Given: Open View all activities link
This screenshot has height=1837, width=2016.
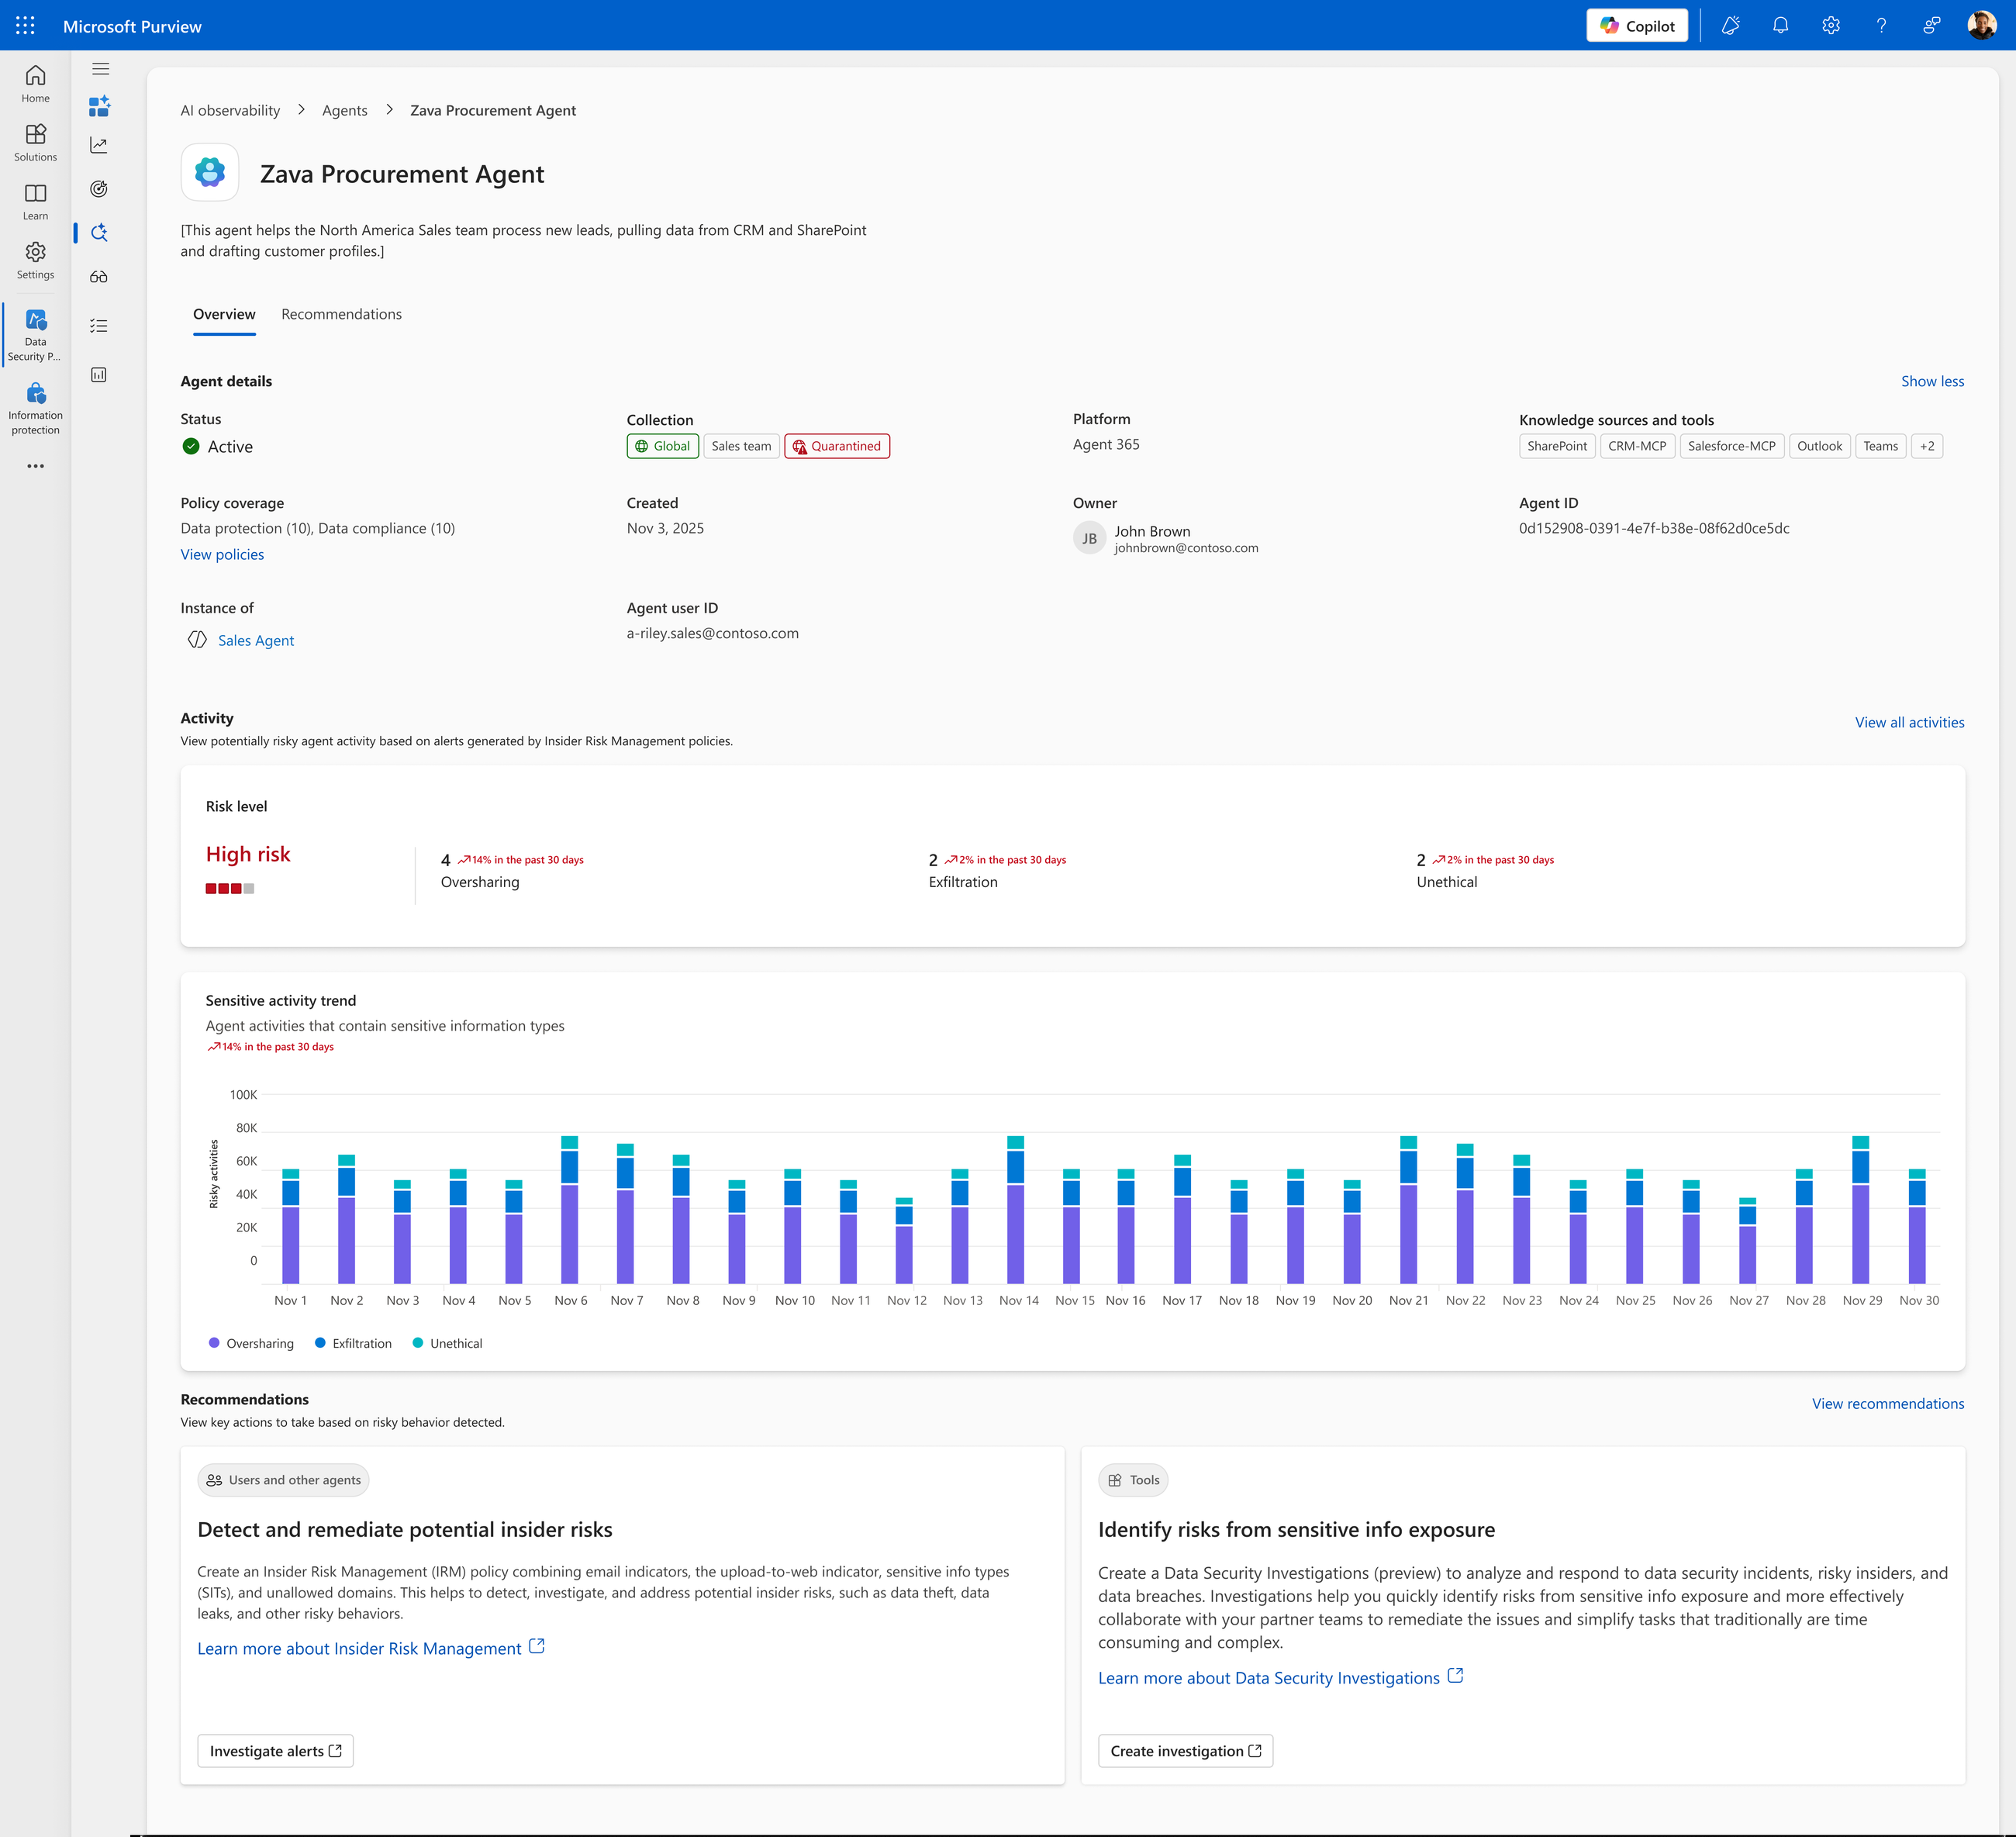Looking at the screenshot, I should pos(1909,722).
